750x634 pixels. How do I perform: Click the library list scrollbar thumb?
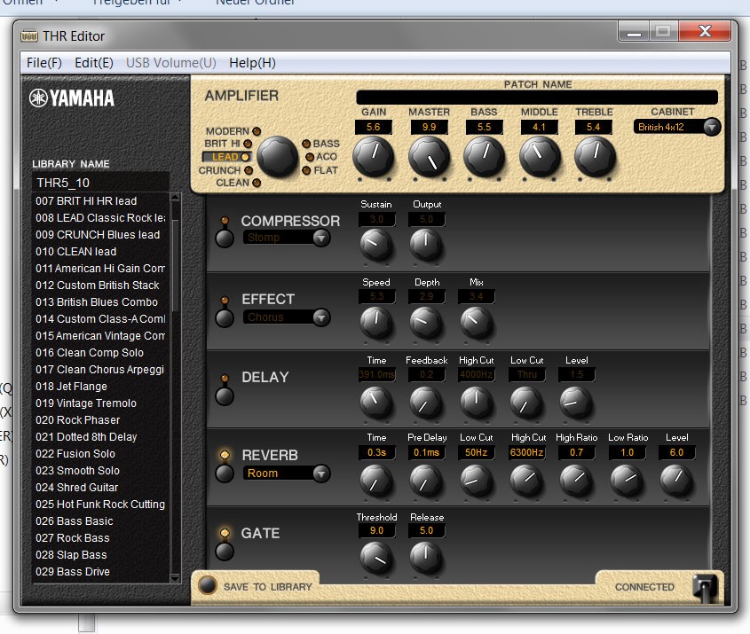point(175,265)
